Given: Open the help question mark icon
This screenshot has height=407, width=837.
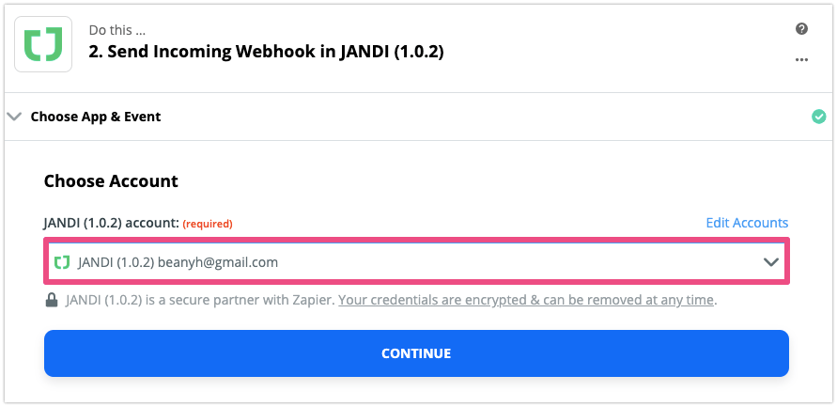Looking at the screenshot, I should 801,29.
